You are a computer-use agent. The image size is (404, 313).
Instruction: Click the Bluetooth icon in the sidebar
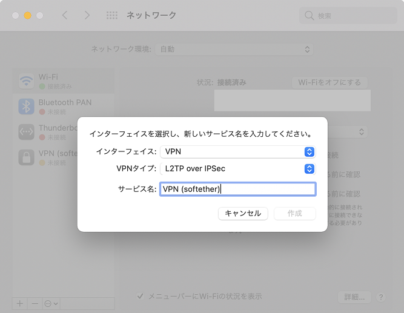[x=26, y=107]
